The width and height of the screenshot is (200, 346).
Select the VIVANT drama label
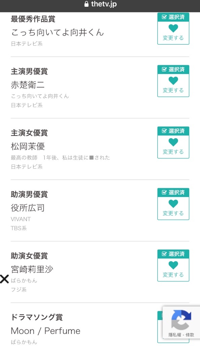point(21,219)
